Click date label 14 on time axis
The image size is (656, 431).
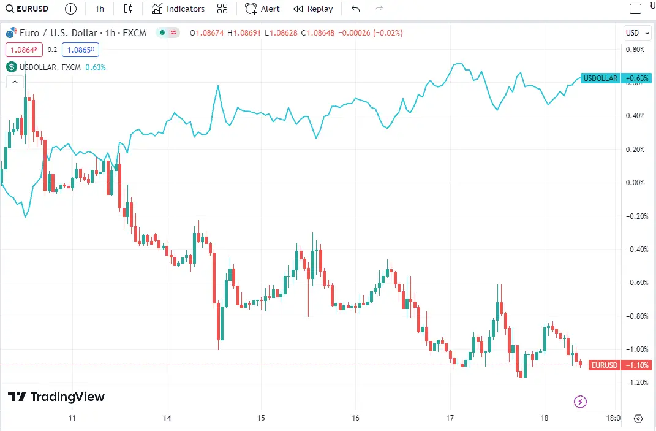pyautogui.click(x=167, y=418)
